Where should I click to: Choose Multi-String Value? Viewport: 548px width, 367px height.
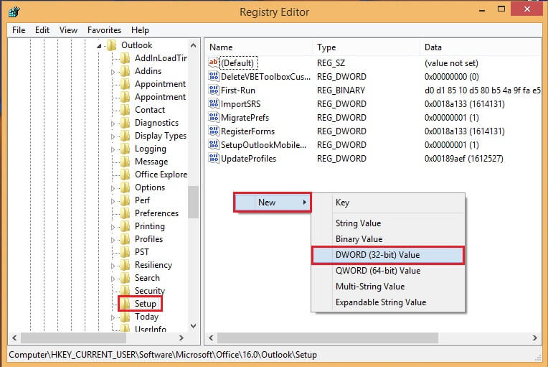(x=388, y=287)
